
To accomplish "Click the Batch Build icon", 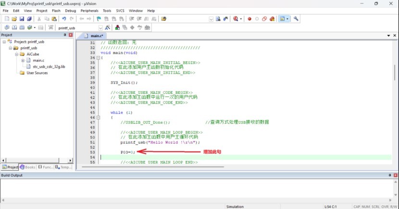I will [30, 27].
